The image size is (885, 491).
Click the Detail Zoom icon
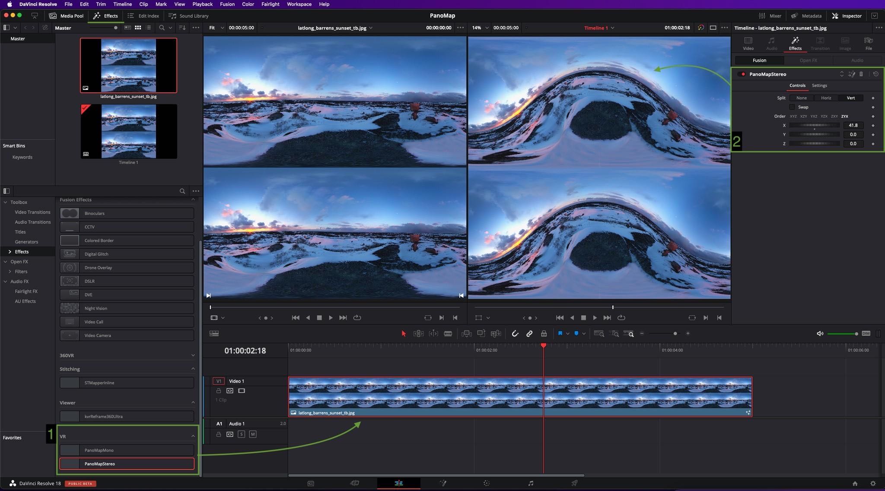(614, 333)
